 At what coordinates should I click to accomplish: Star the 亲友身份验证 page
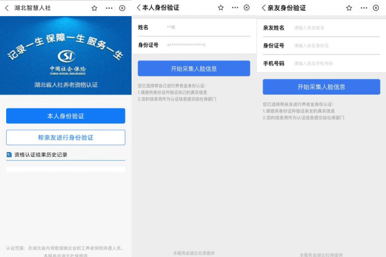349,8
